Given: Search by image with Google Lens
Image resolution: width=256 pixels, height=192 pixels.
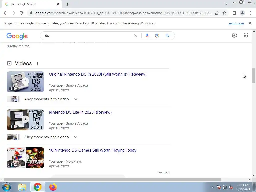Looking at the screenshot, I should (x=157, y=36).
